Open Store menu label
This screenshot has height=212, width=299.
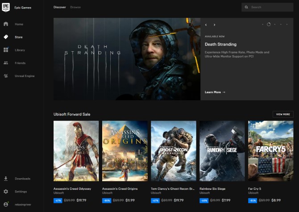point(19,37)
